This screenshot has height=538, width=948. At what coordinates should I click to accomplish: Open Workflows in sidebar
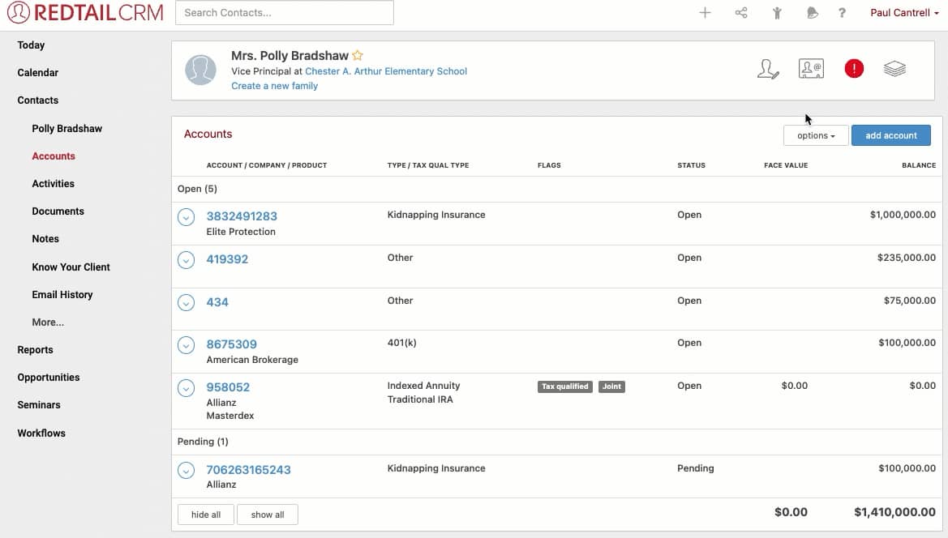[x=41, y=433]
